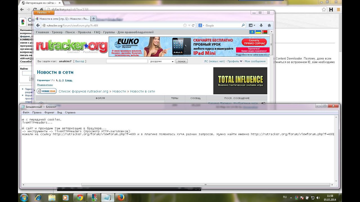Open the Windows Start button

[24, 198]
